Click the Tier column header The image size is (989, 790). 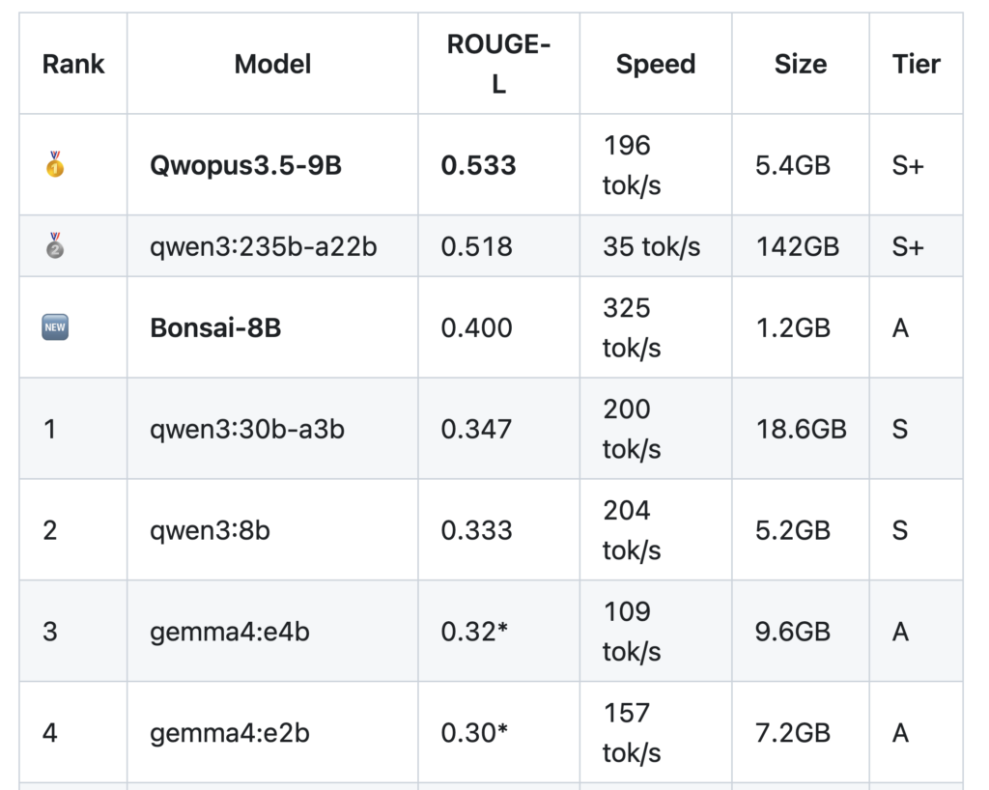(916, 65)
